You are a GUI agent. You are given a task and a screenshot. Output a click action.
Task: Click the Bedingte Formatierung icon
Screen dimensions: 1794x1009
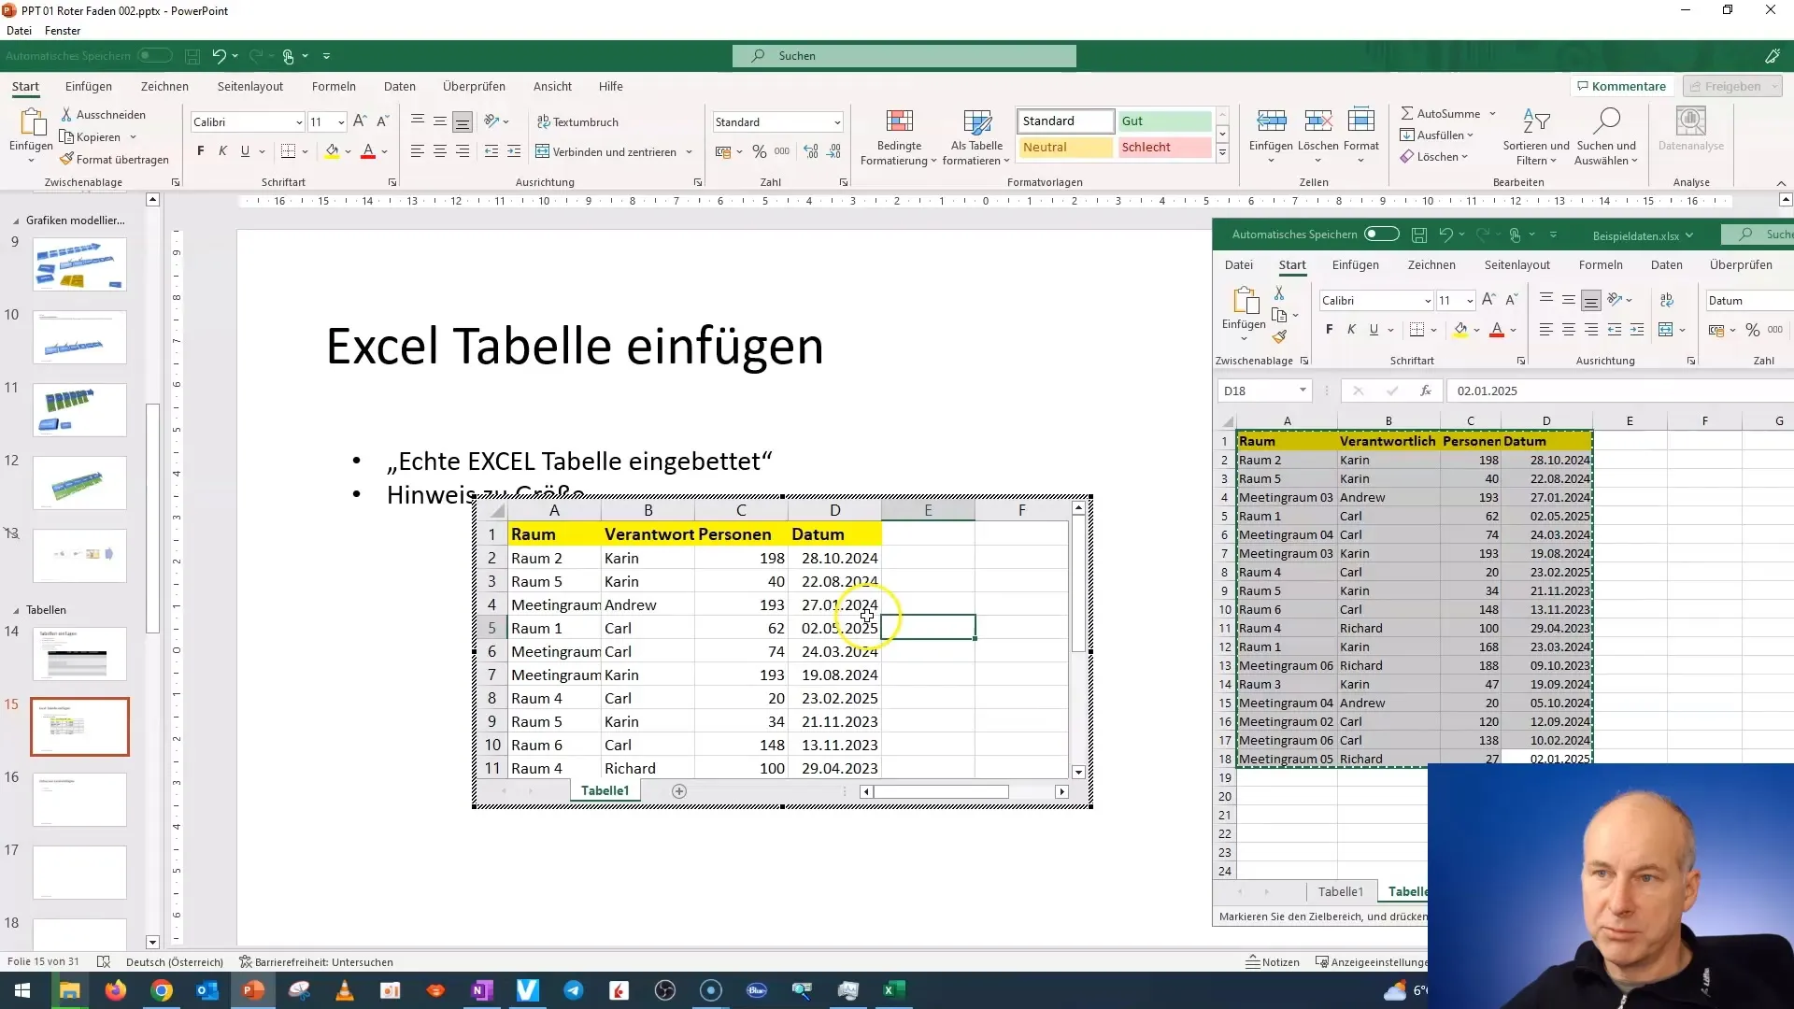(x=899, y=121)
